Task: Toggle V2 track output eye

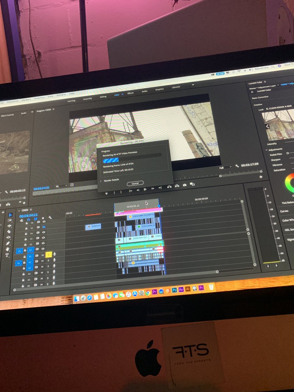Action: click(43, 243)
